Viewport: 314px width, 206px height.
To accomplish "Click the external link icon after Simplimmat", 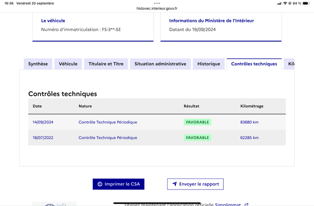I will pyautogui.click(x=246, y=204).
